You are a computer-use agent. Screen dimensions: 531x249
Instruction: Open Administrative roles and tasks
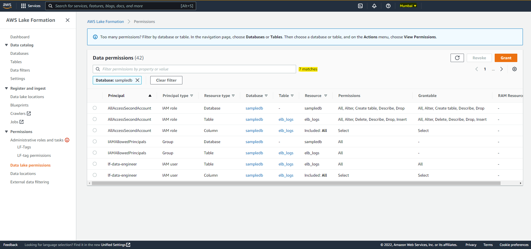(x=37, y=140)
